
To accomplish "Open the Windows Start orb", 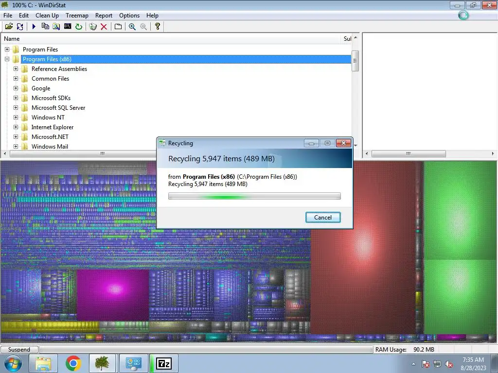I will point(13,363).
